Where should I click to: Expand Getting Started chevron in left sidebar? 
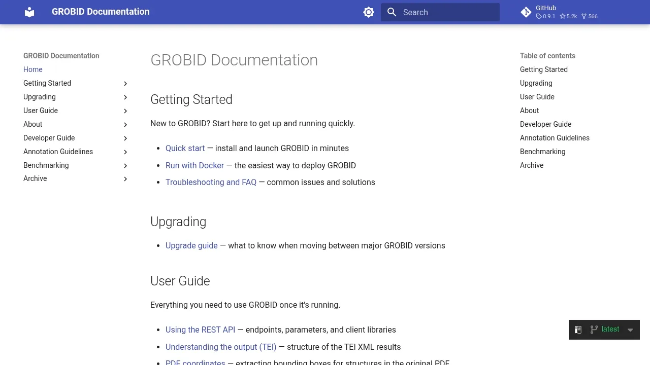point(125,84)
